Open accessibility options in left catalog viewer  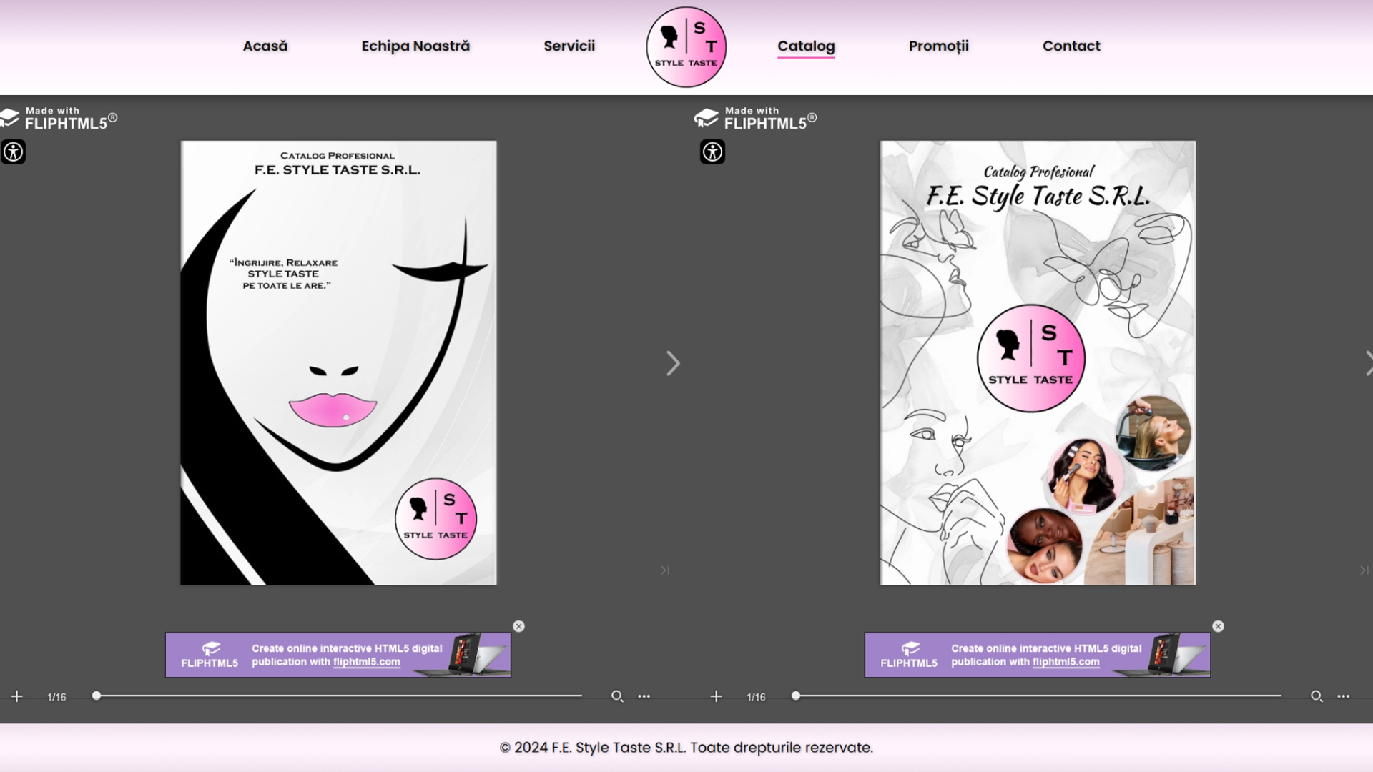coord(13,152)
